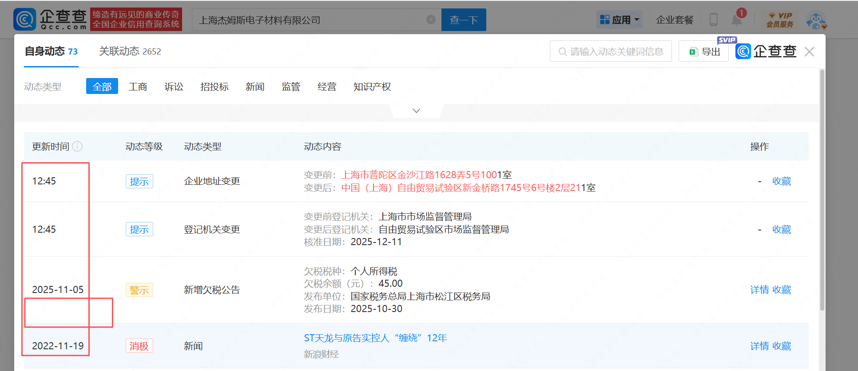
Task: Switch to 自身动态 tab
Action: pyautogui.click(x=51, y=51)
